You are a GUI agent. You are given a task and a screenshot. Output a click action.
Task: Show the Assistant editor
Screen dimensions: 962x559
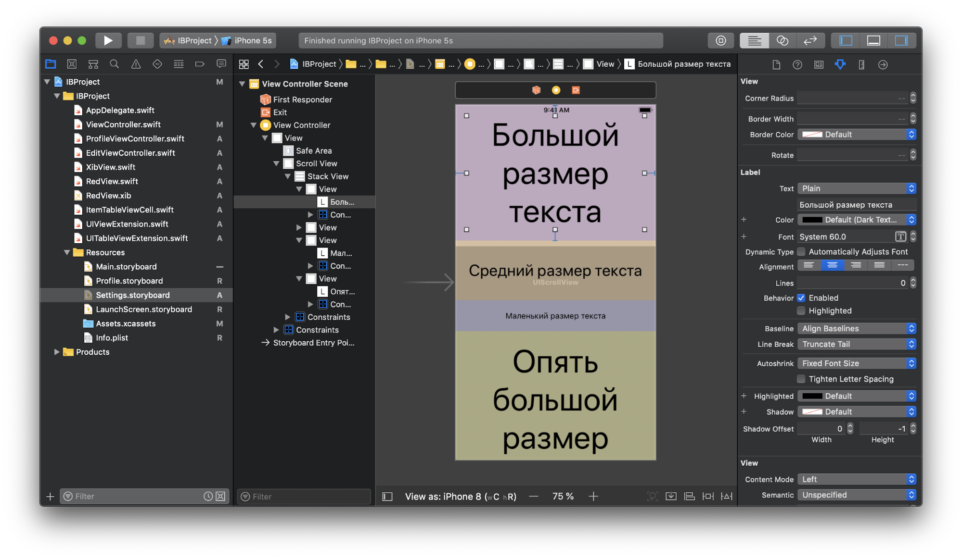tap(782, 40)
